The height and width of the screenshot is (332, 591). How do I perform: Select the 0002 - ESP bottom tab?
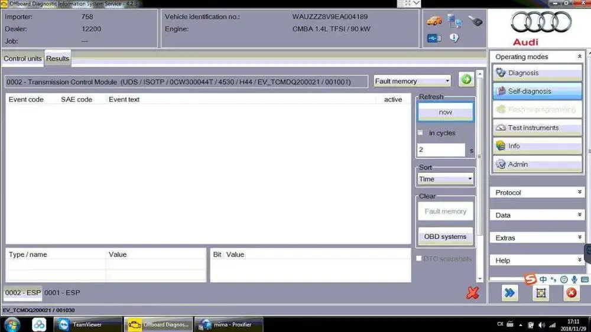pos(23,293)
